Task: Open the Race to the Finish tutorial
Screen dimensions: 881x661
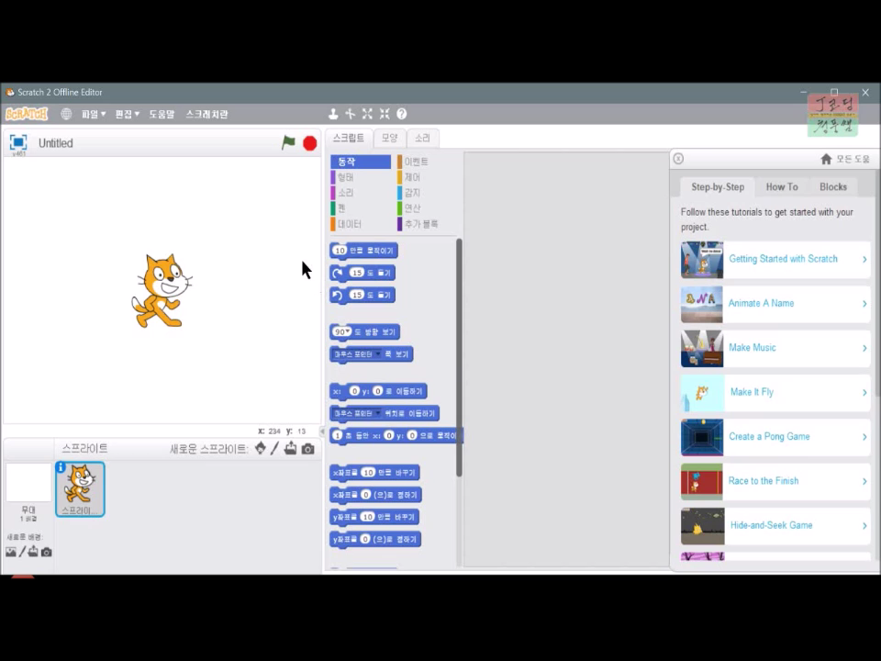Action: [775, 481]
